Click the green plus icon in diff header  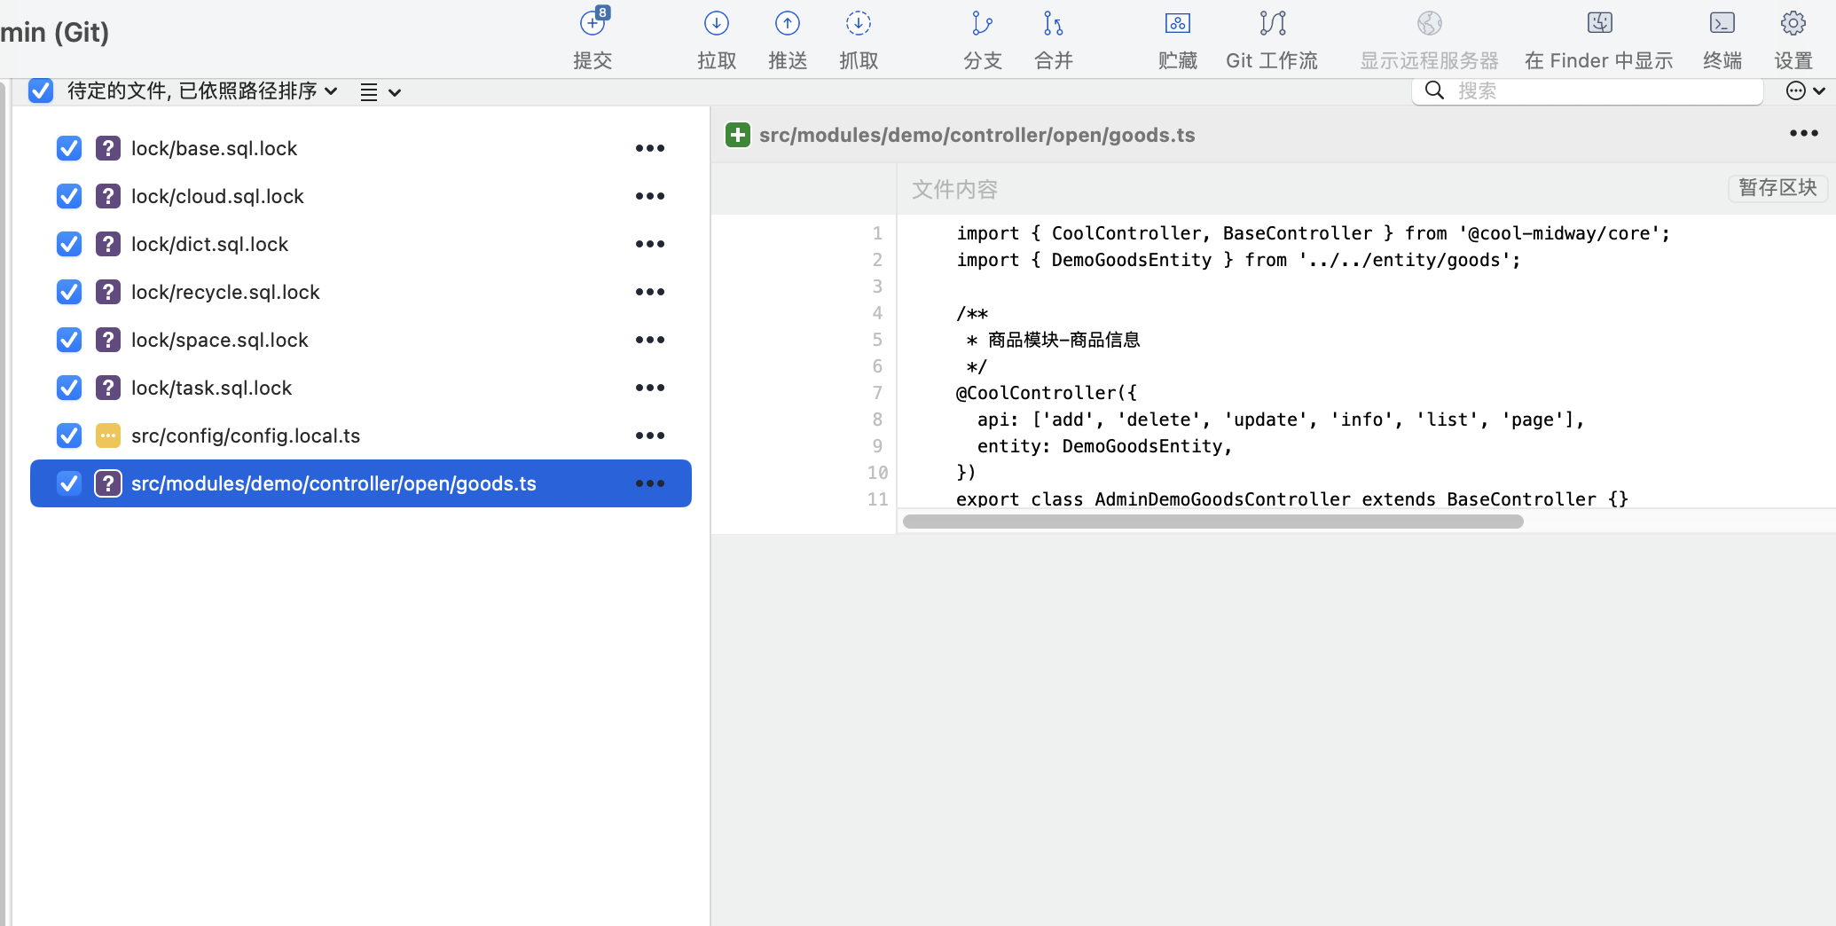point(738,135)
